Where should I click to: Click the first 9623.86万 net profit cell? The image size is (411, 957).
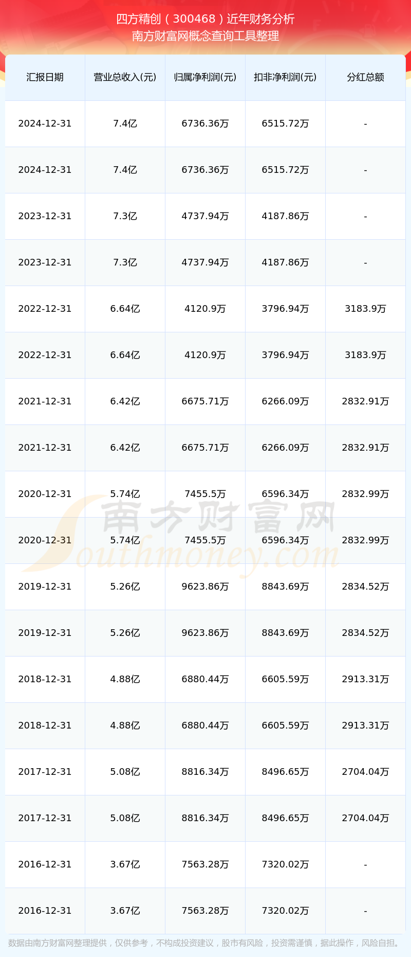click(x=205, y=587)
